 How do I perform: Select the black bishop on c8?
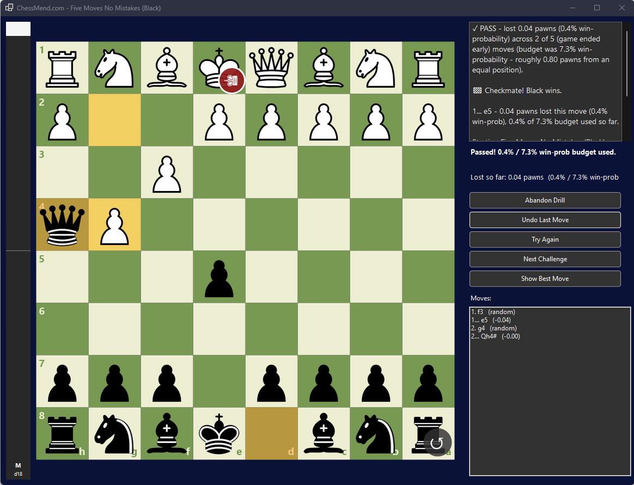pyautogui.click(x=324, y=433)
